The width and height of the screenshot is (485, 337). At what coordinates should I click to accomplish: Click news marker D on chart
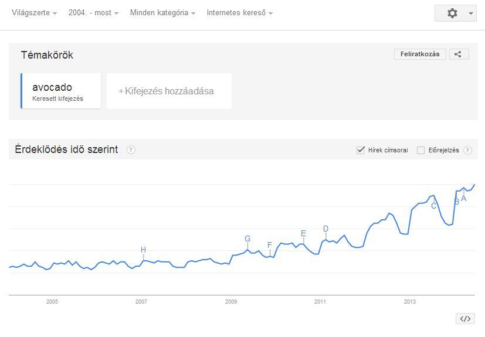click(x=325, y=229)
